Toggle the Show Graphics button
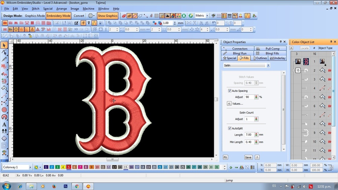Screen dimensions: 338x190 point(107,16)
